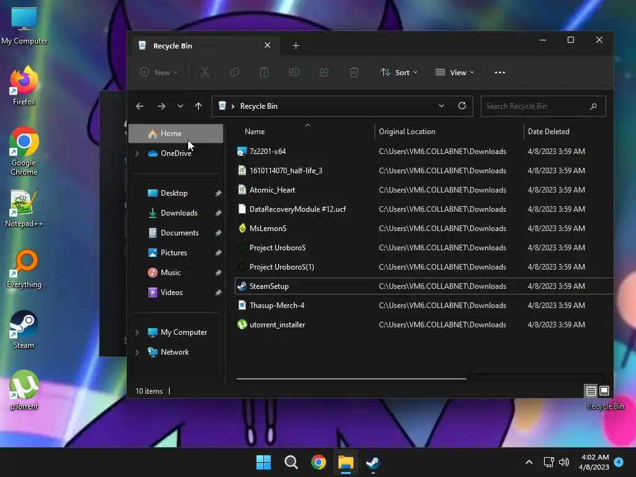Open the New dropdown menu
This screenshot has height=477, width=636.
coord(158,72)
